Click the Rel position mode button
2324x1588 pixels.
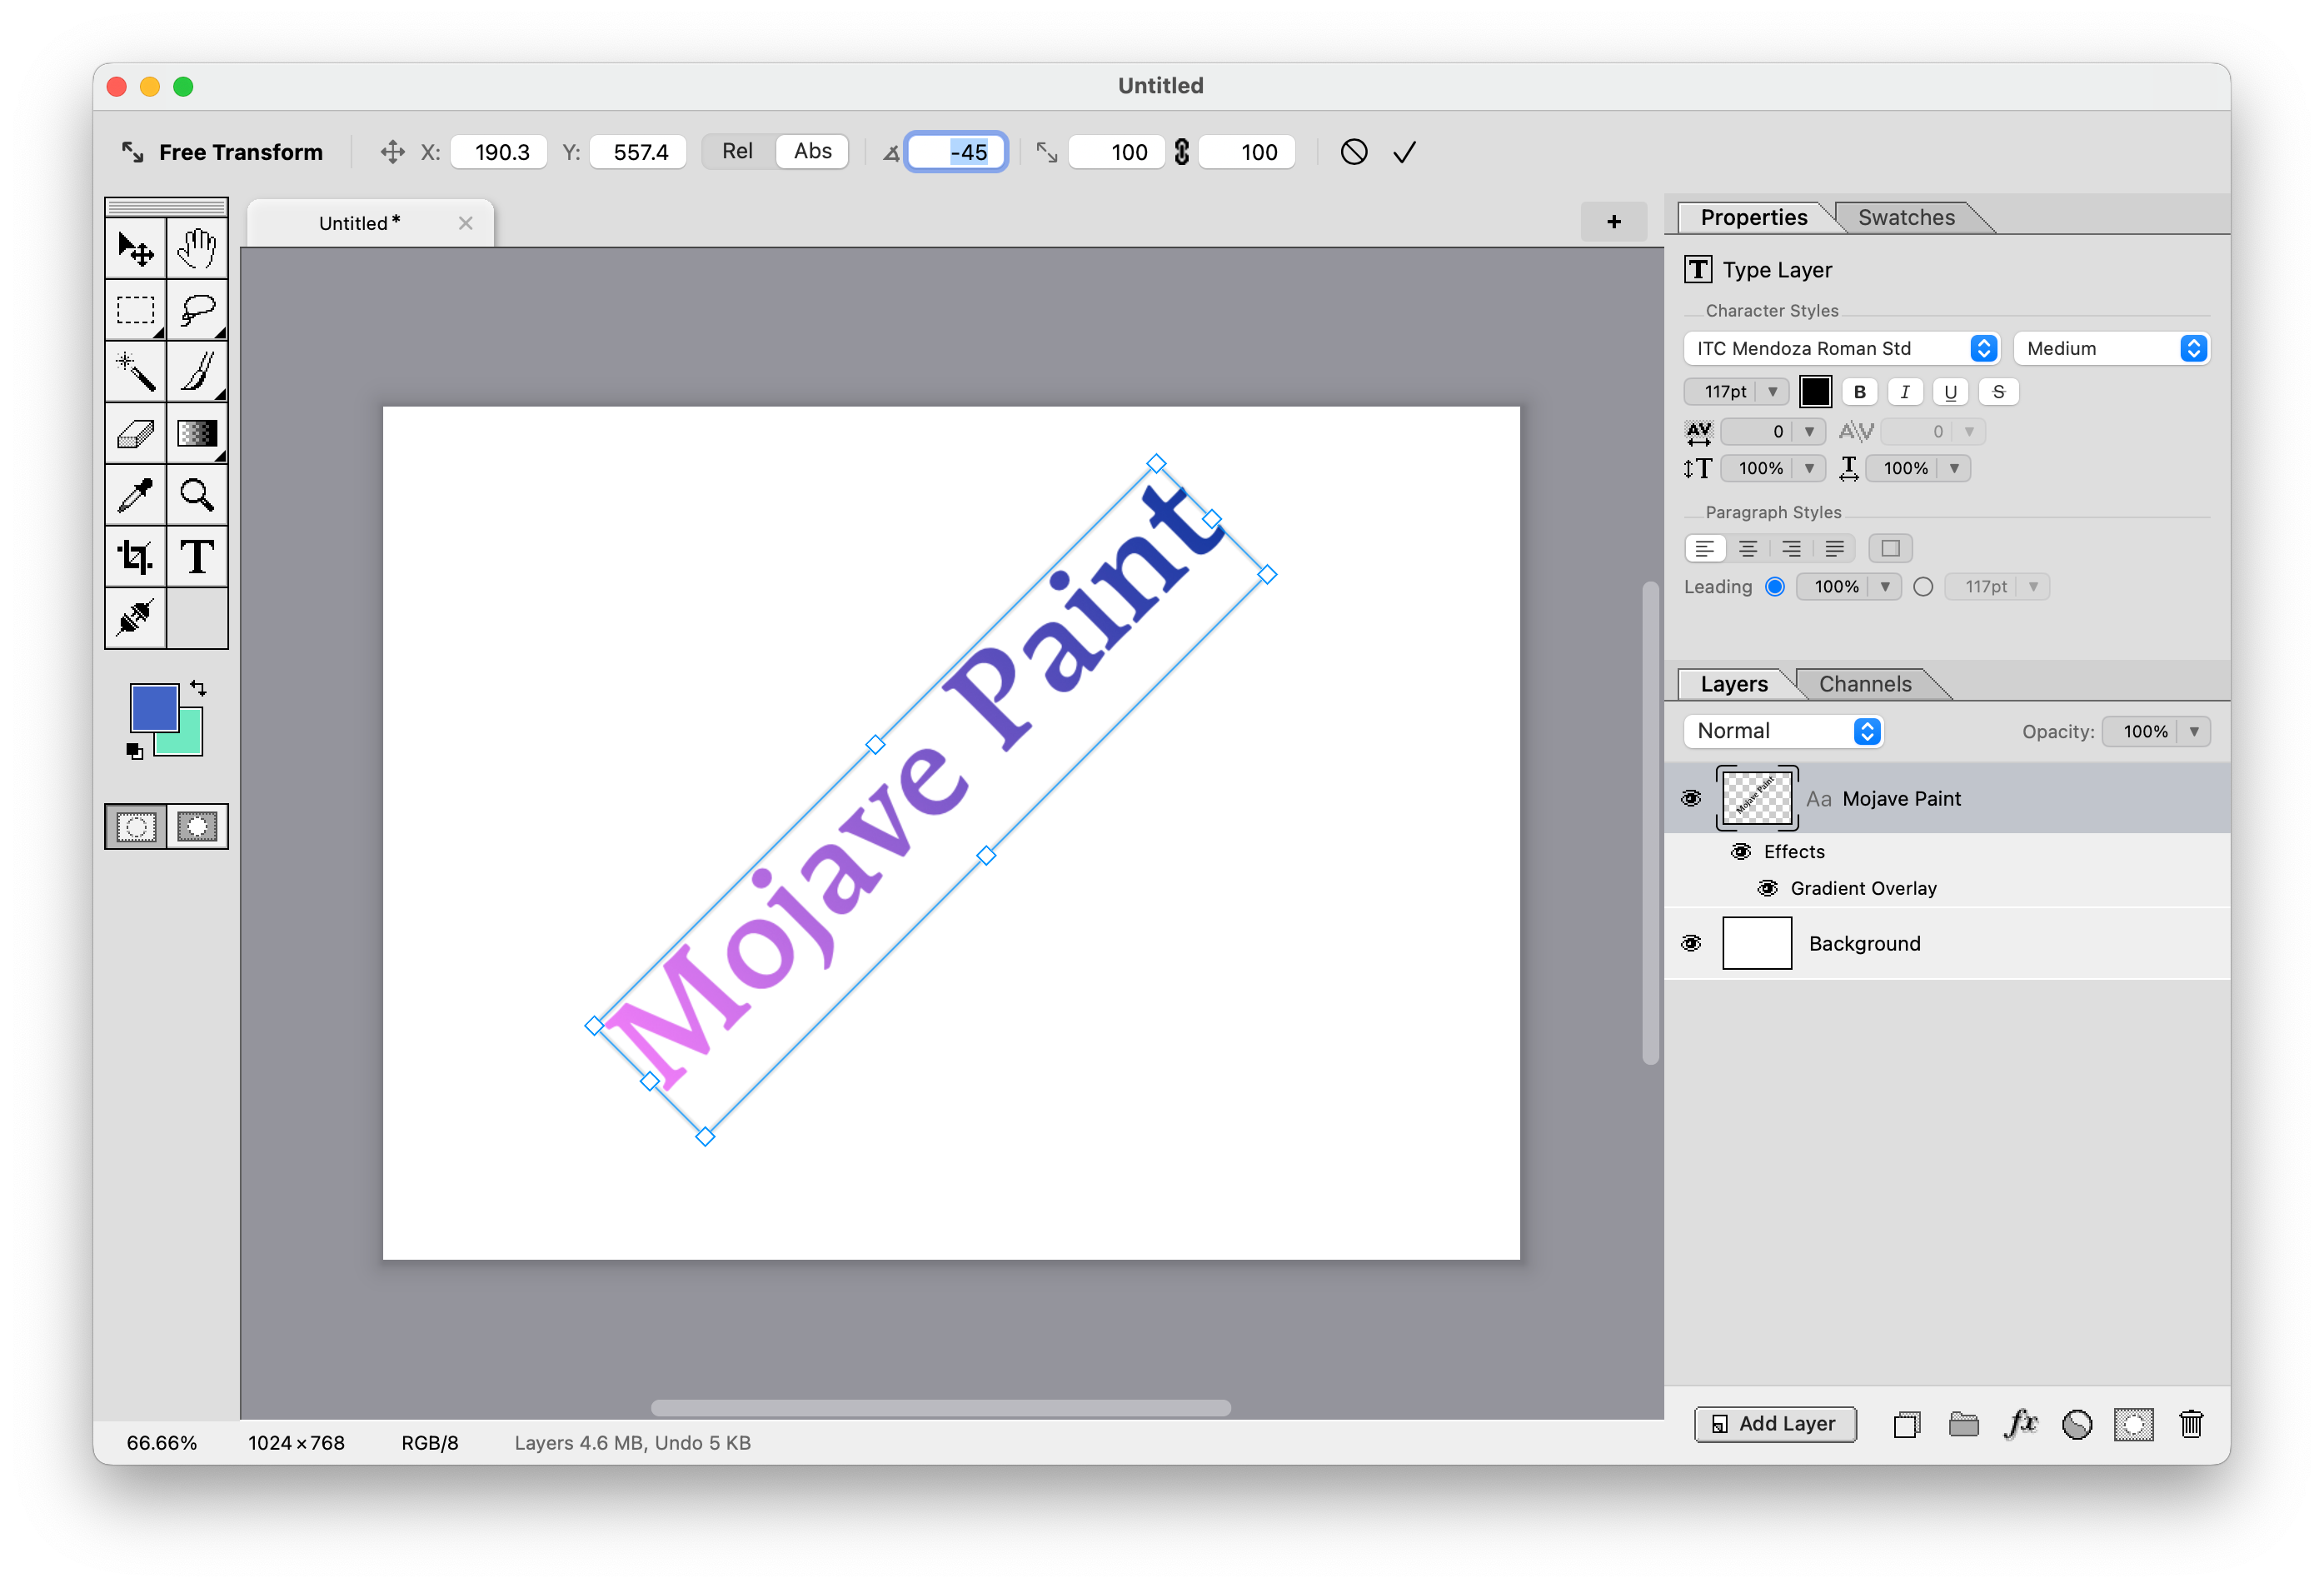point(738,151)
